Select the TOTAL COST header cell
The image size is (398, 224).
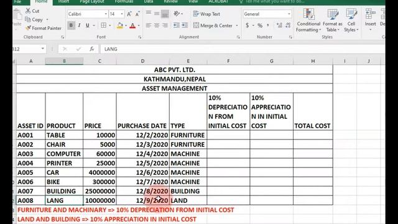(x=313, y=112)
